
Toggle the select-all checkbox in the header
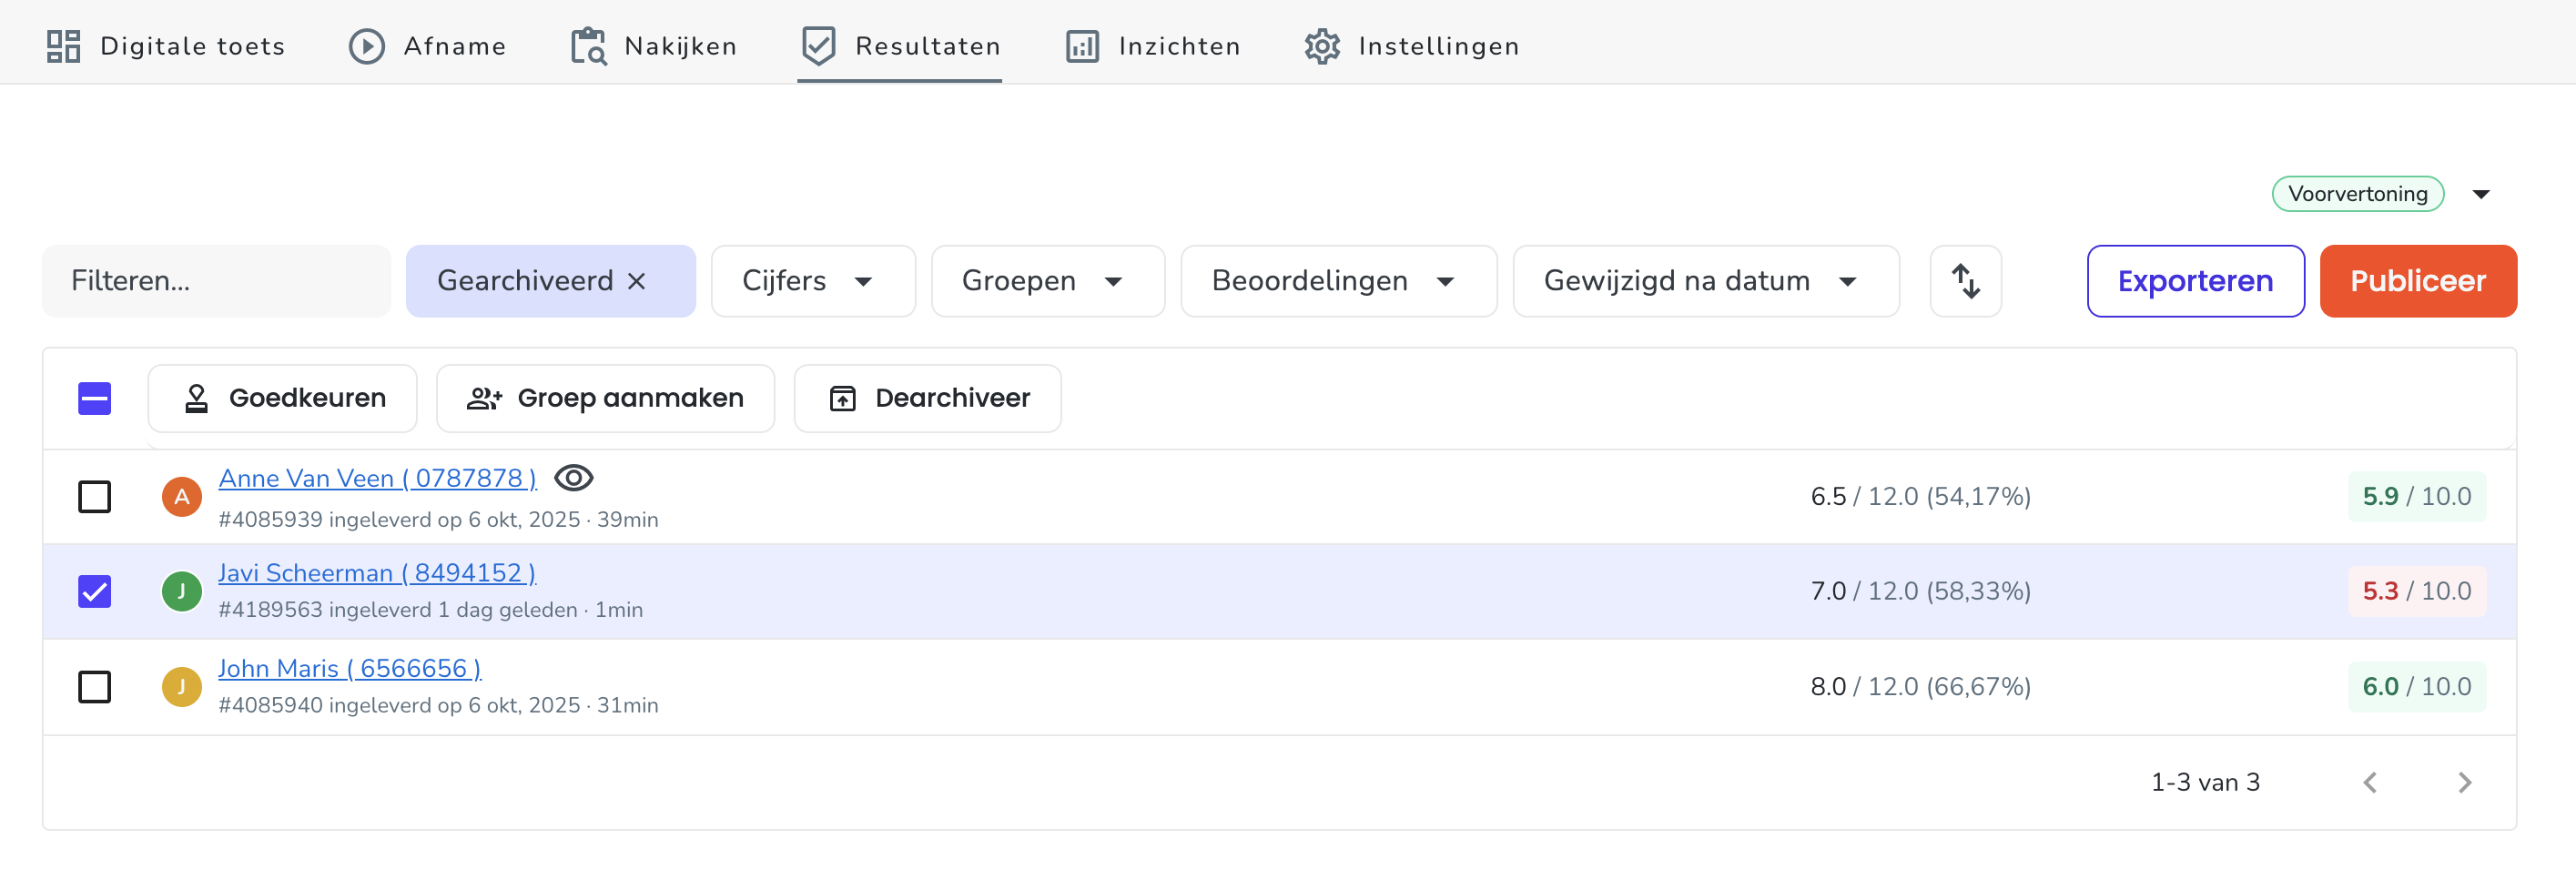[95, 398]
